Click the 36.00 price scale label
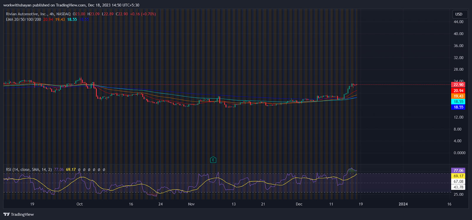This screenshot has height=220, width=472. [458, 46]
